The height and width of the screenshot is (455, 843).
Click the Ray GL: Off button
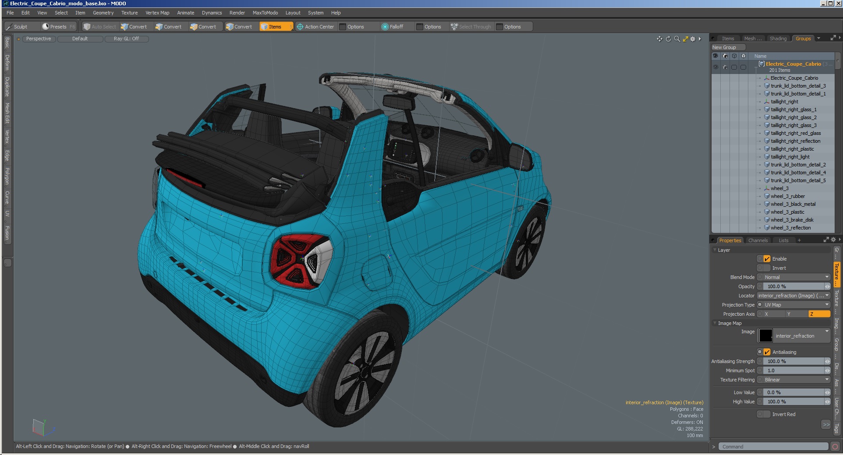[x=126, y=39]
